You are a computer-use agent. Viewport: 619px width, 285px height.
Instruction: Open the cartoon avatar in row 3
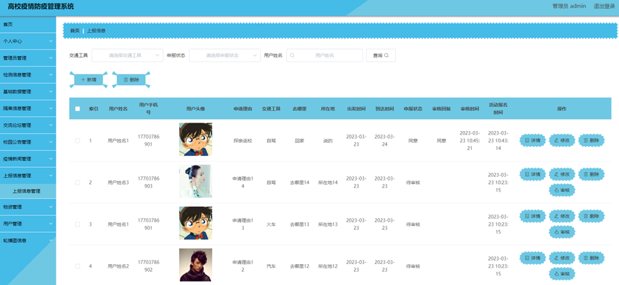pyautogui.click(x=195, y=222)
